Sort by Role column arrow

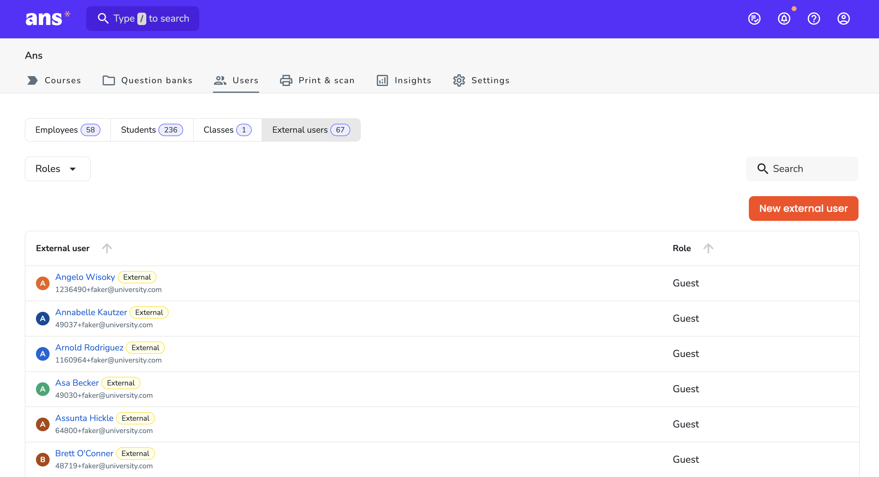[x=709, y=248]
